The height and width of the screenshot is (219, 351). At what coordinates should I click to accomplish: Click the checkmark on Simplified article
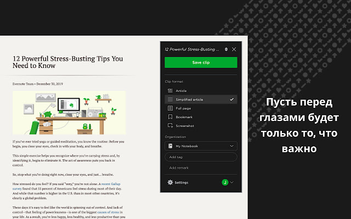click(231, 100)
